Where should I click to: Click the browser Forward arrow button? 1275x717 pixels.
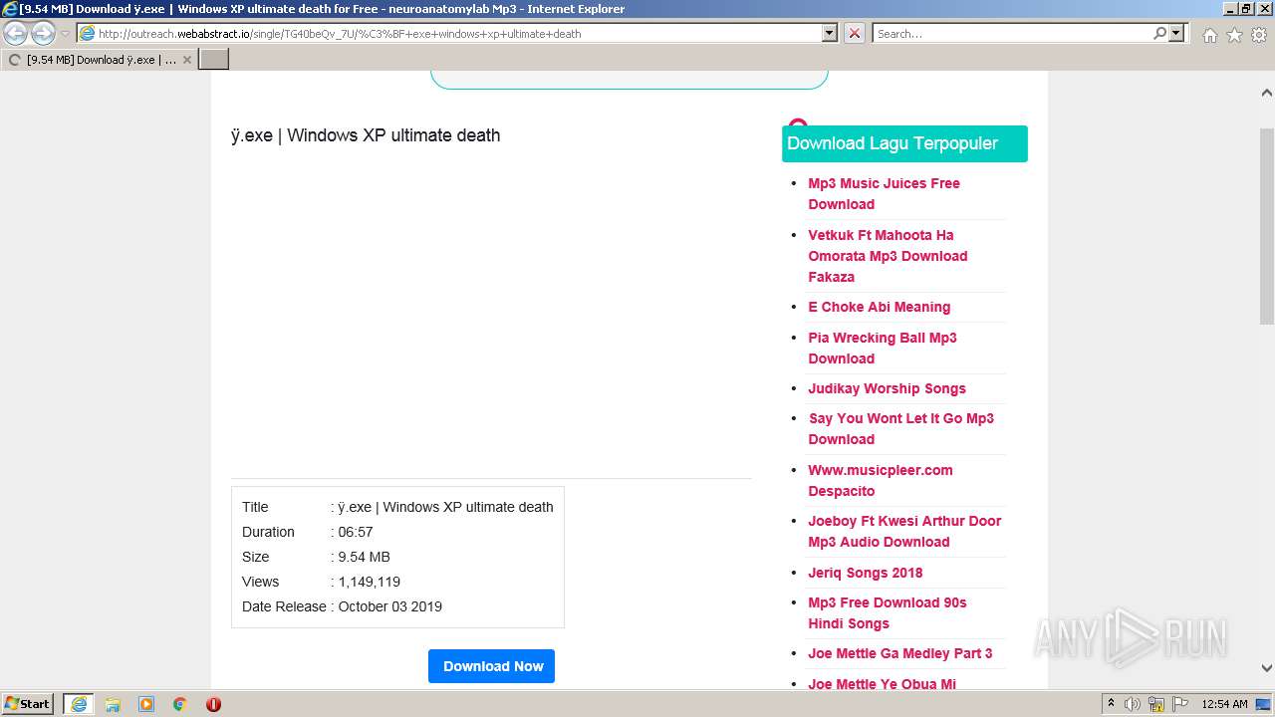click(x=43, y=34)
